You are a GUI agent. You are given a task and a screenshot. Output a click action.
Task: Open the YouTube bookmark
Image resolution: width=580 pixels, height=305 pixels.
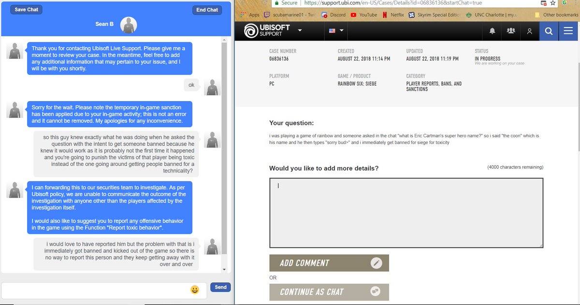pos(363,15)
